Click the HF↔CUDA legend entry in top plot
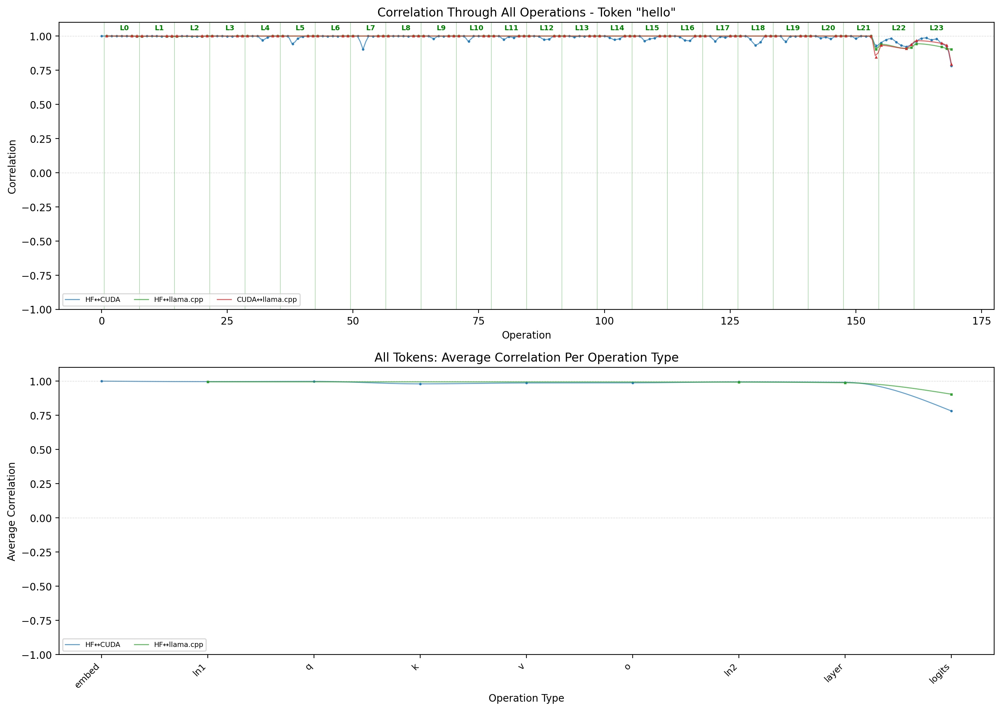Image resolution: width=1001 pixels, height=711 pixels. coord(102,300)
